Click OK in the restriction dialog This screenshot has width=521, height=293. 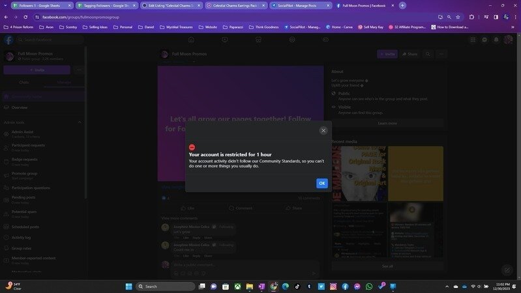pyautogui.click(x=321, y=184)
